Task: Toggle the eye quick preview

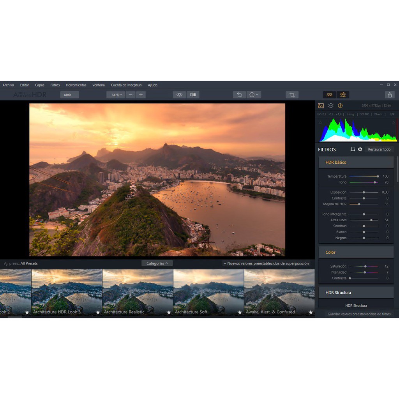Action: pyautogui.click(x=179, y=95)
